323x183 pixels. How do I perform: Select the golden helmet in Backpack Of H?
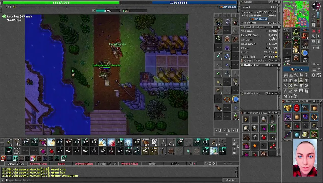[288, 108]
